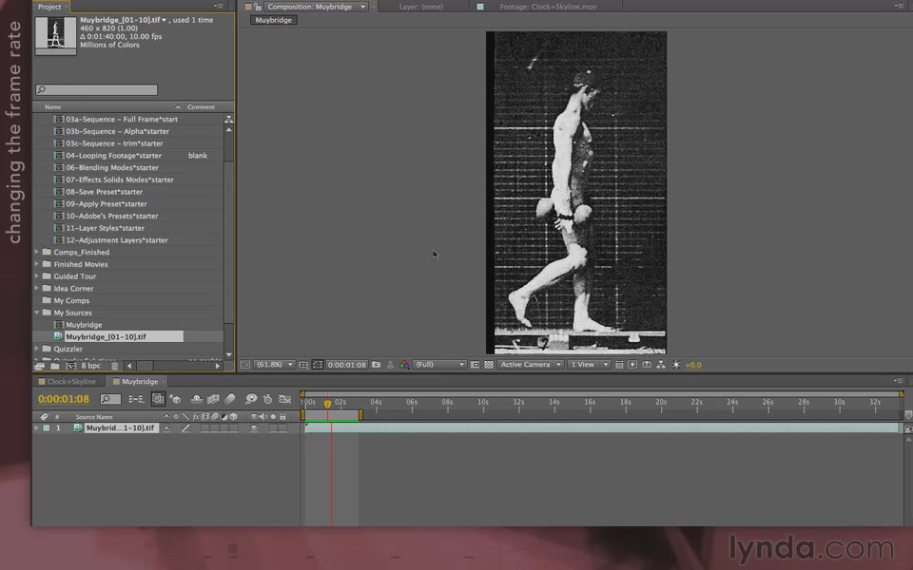Open Brainstorm in timeline toolbar
Viewport: 913px width, 570px height.
[251, 399]
